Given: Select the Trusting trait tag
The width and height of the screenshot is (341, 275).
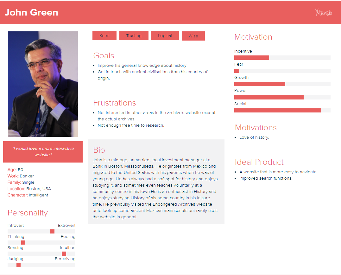Looking at the screenshot, I should tap(134, 36).
